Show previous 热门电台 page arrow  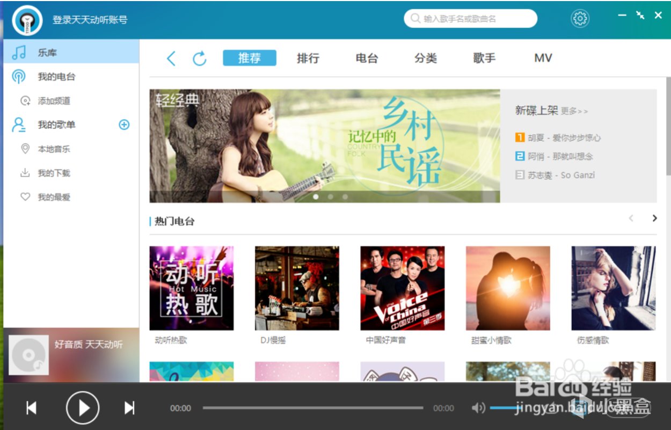pyautogui.click(x=631, y=218)
